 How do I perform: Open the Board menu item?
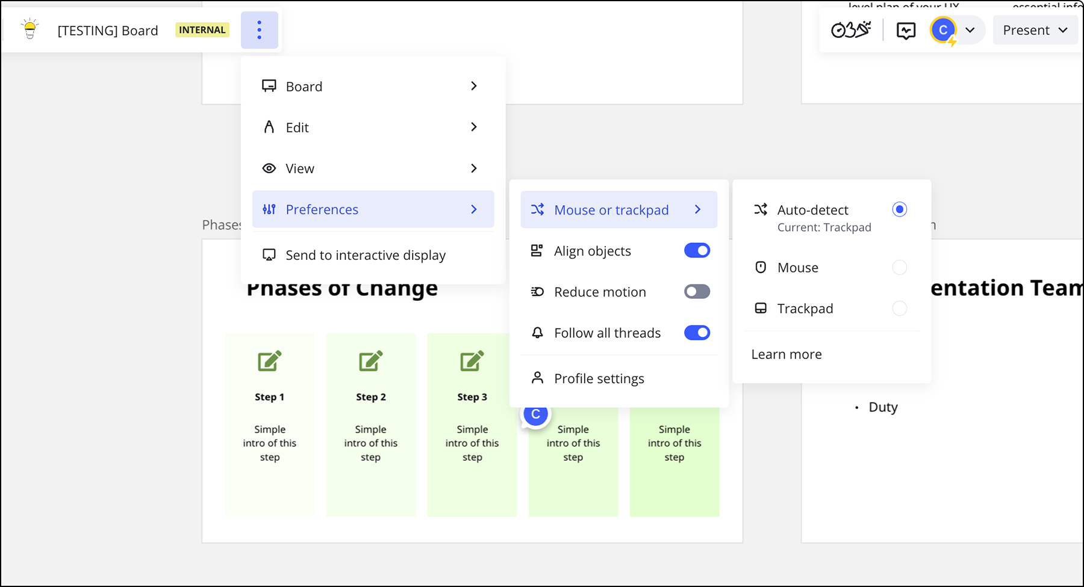pyautogui.click(x=373, y=86)
